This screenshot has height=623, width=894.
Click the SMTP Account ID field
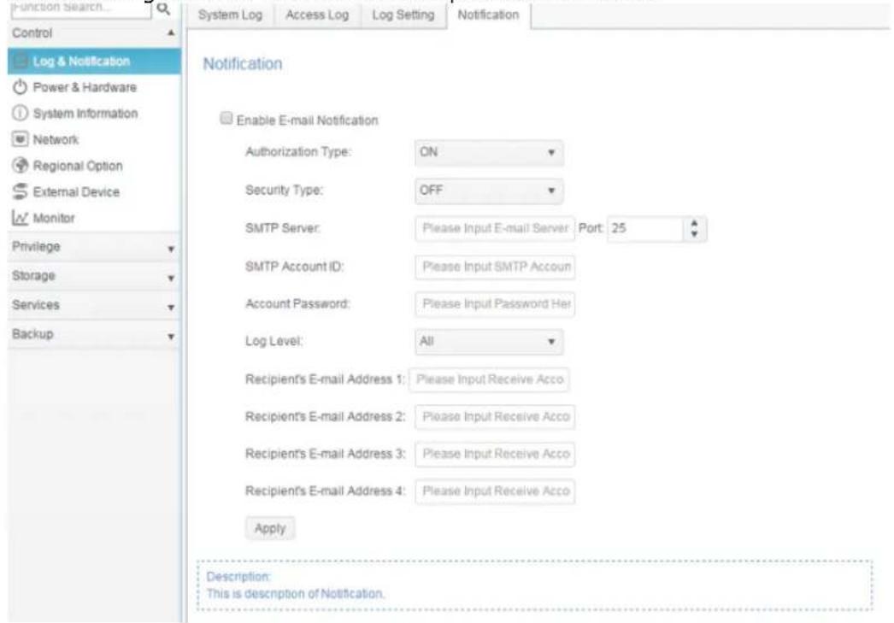tap(495, 267)
